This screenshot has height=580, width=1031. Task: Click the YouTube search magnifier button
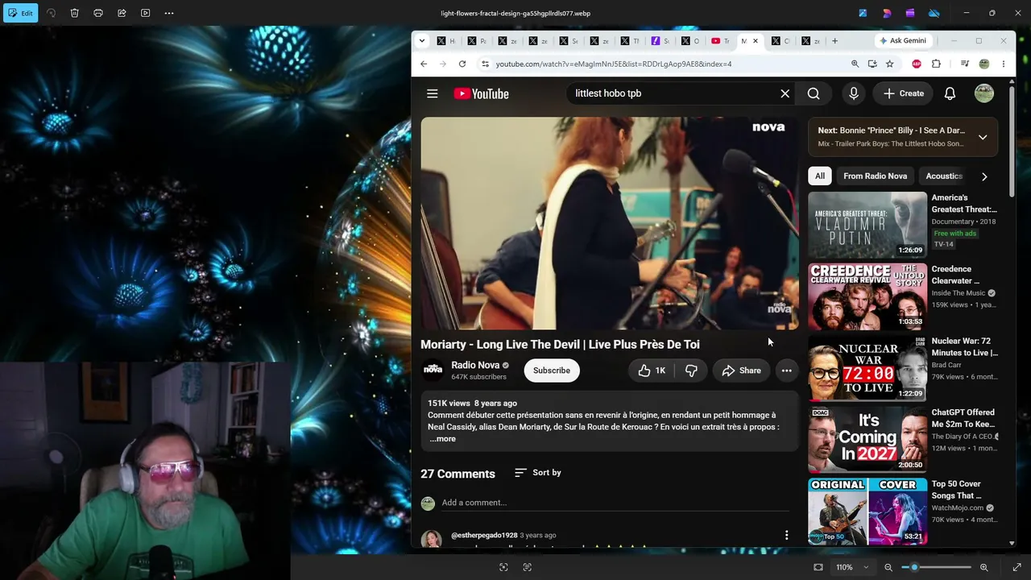(814, 93)
